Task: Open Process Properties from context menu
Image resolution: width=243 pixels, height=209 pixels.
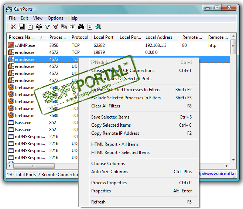Action: coord(139,183)
